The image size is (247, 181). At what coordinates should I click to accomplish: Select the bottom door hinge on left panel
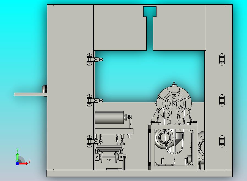(x=95, y=141)
